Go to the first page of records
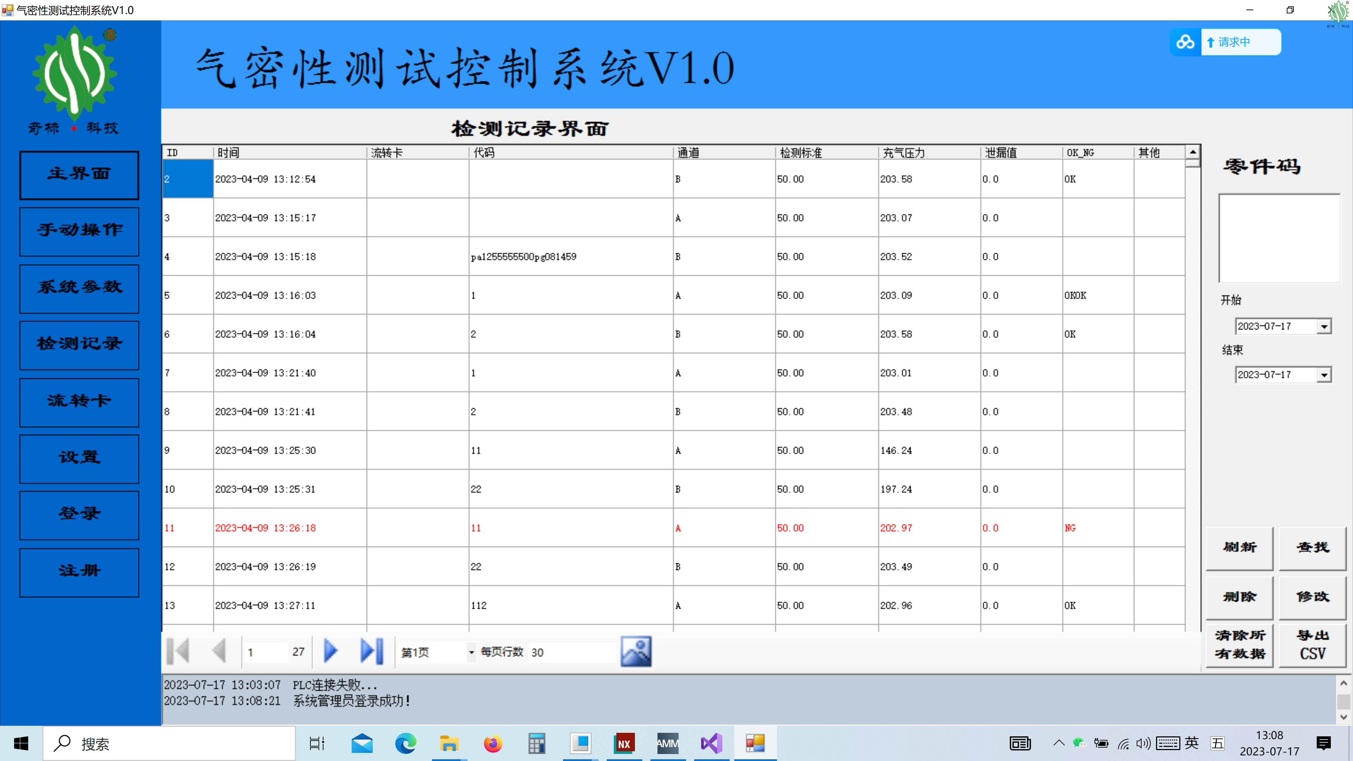 178,651
